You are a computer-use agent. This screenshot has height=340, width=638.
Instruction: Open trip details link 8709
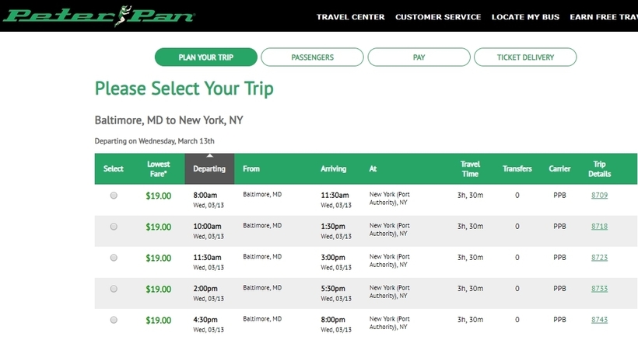[599, 195]
